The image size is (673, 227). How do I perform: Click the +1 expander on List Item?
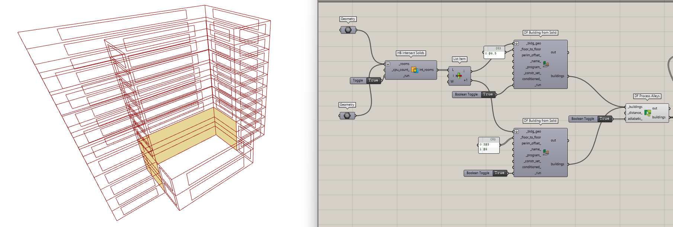coord(465,80)
